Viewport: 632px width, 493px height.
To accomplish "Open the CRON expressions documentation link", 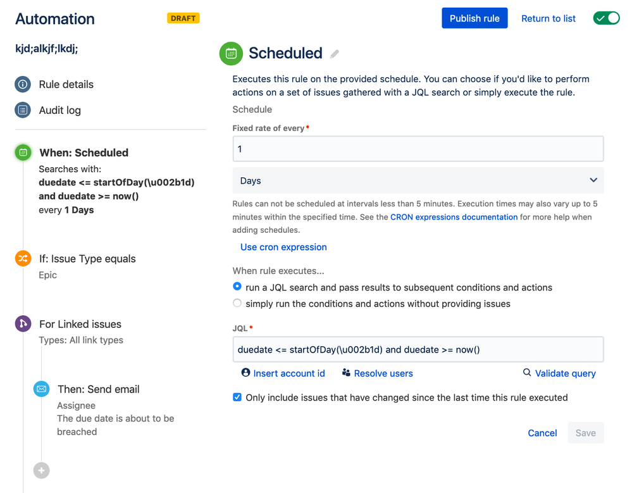I will coord(454,216).
